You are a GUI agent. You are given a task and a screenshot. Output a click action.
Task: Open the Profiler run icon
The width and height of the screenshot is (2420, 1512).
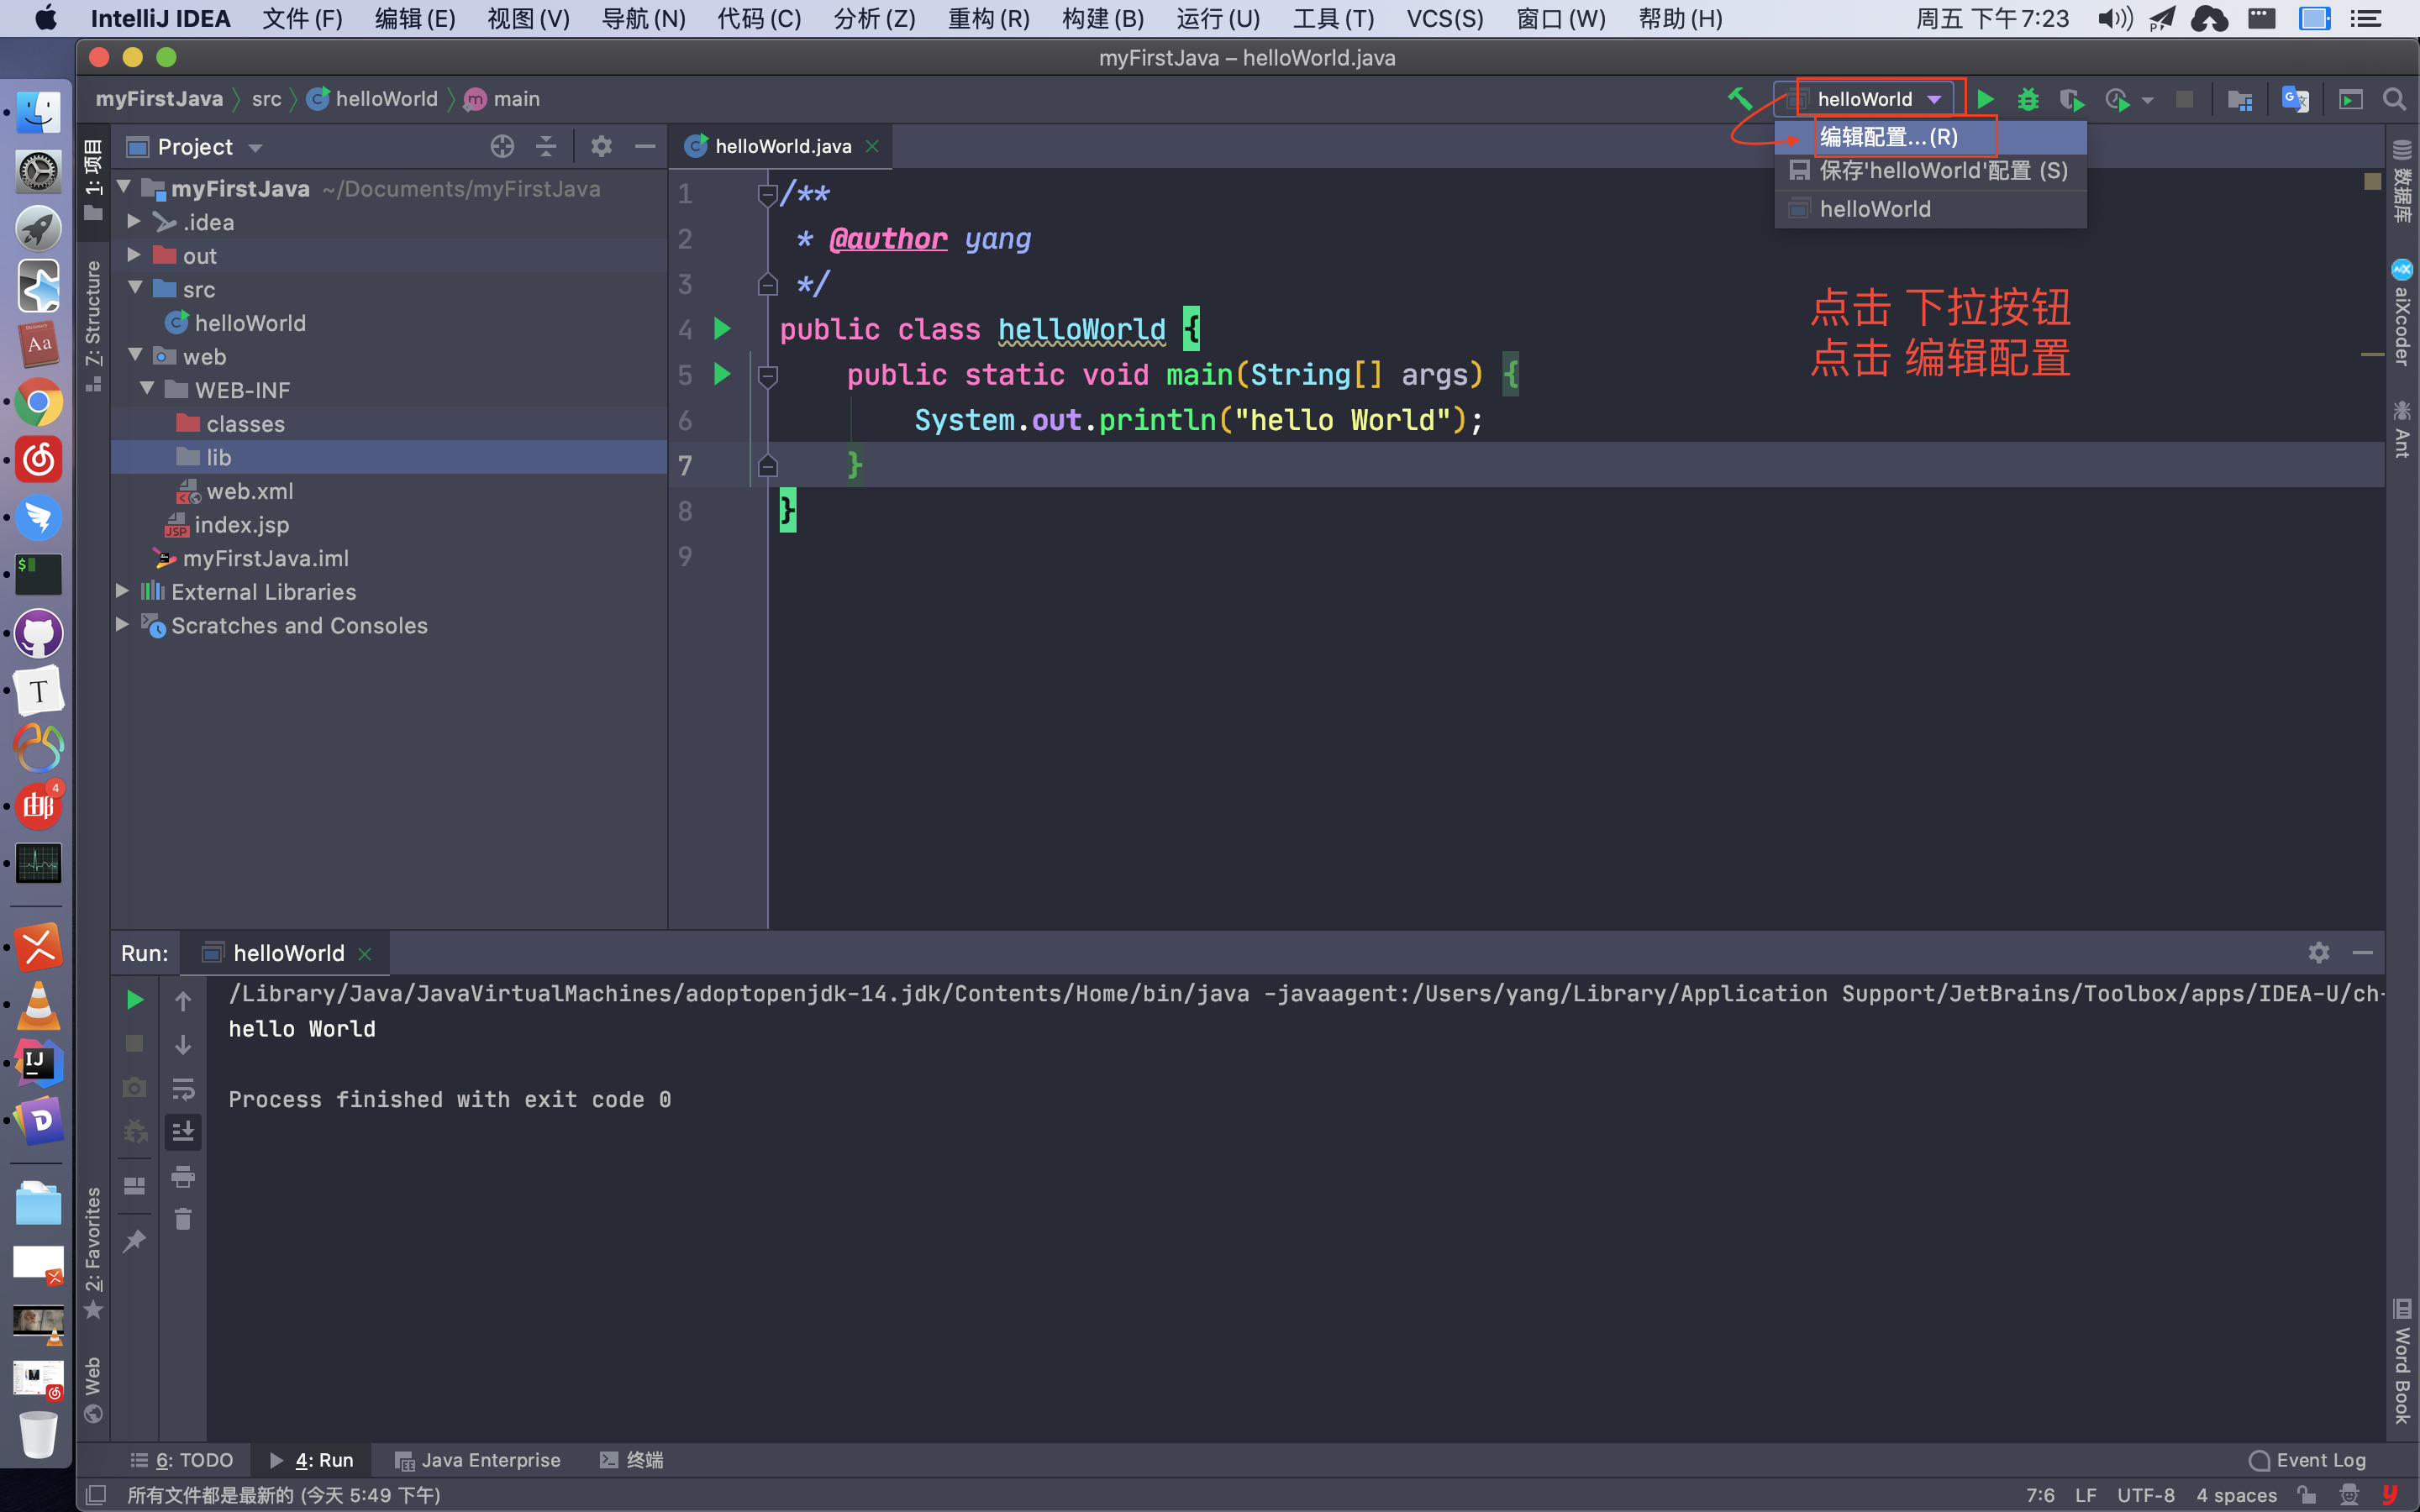point(2118,99)
